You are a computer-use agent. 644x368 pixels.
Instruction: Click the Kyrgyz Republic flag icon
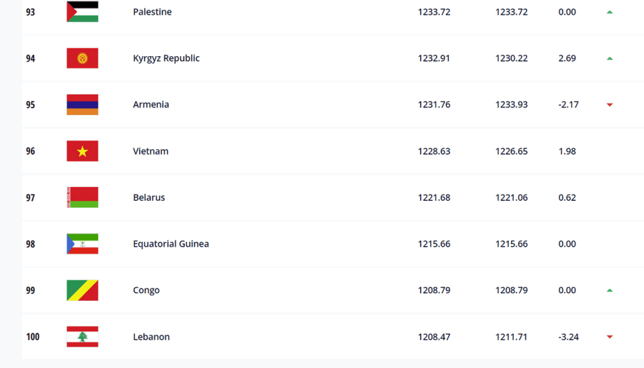point(82,58)
